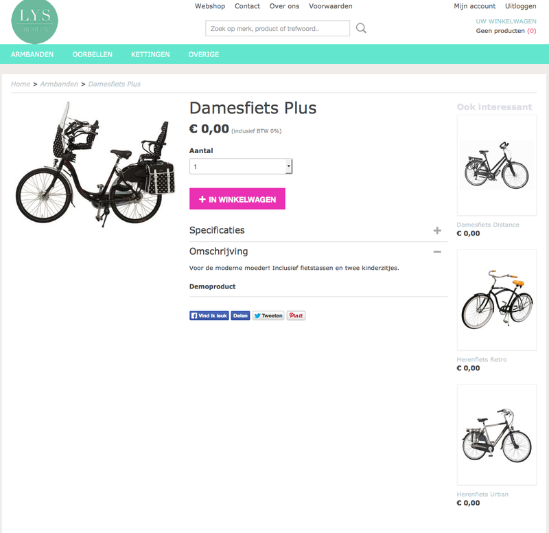Click the Twitter Tweeten button
The height and width of the screenshot is (533, 549).
(x=268, y=315)
